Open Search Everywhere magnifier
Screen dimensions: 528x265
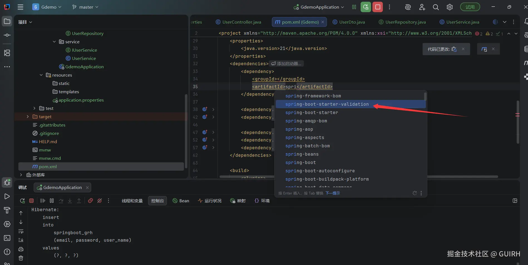coord(436,7)
